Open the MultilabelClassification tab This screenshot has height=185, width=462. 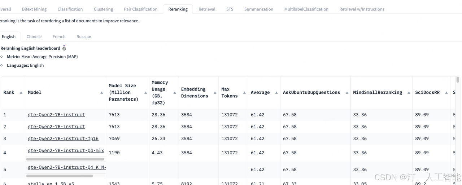[306, 9]
